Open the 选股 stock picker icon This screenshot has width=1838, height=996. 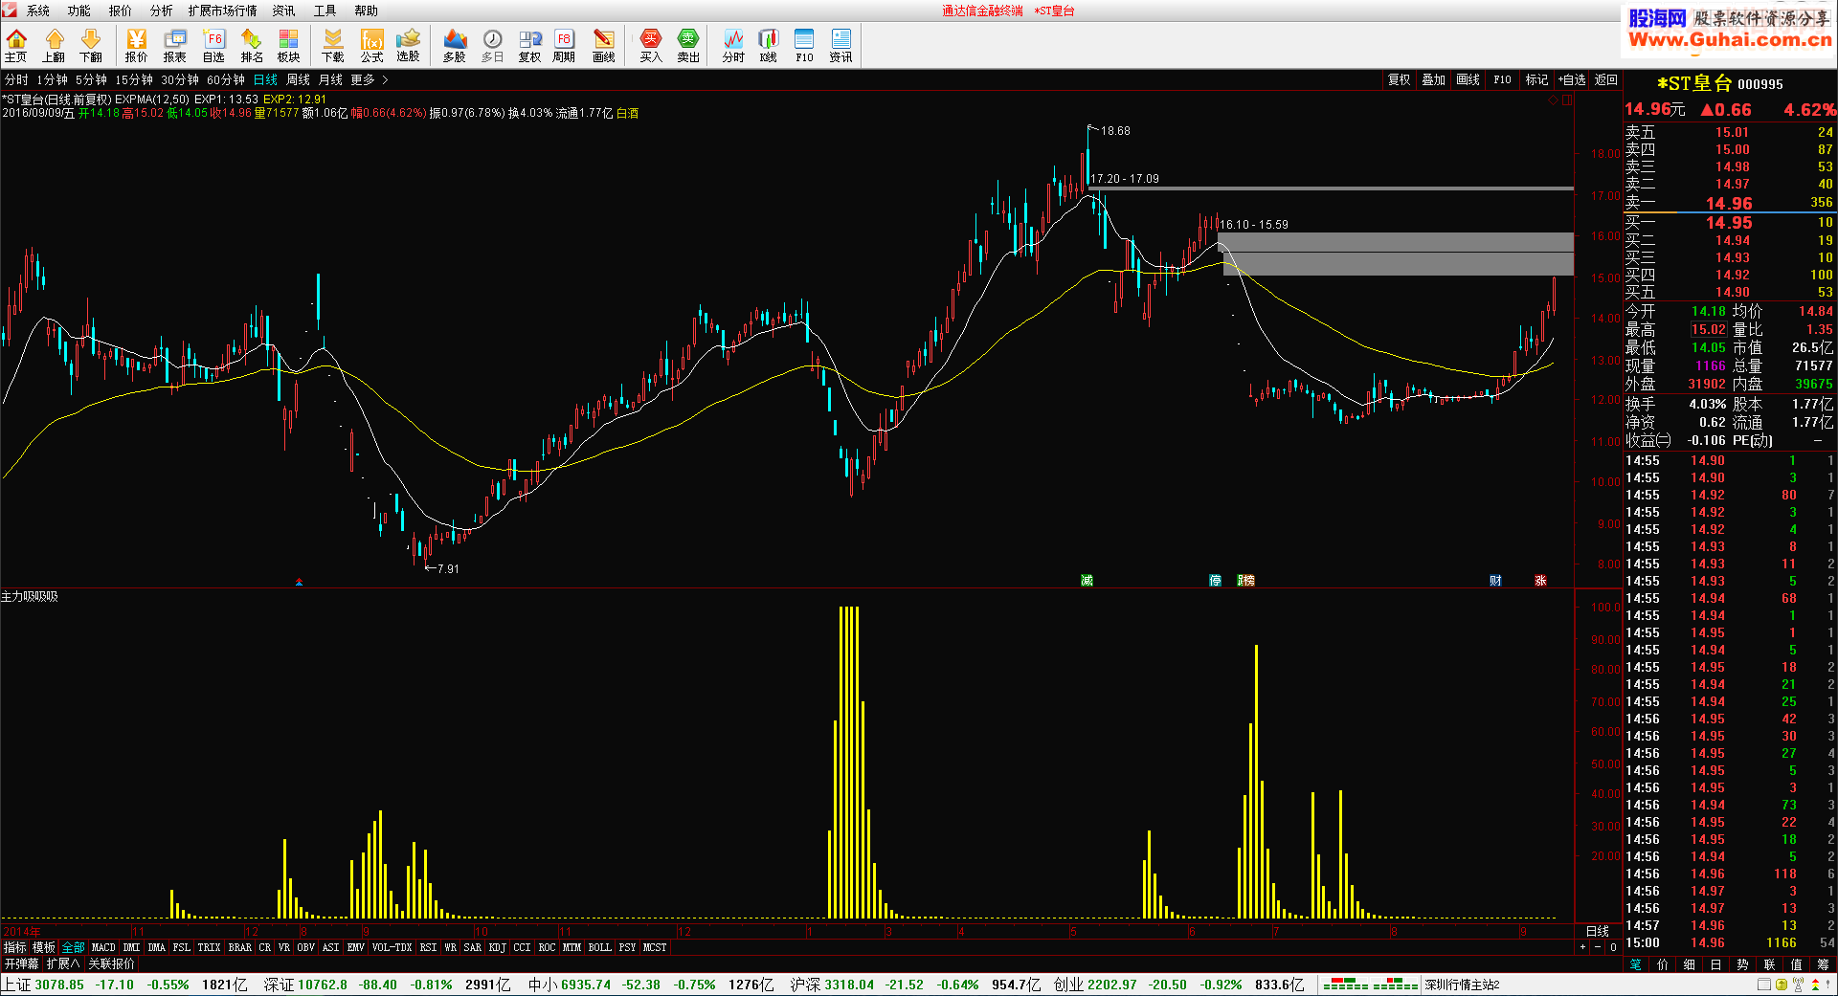[409, 45]
